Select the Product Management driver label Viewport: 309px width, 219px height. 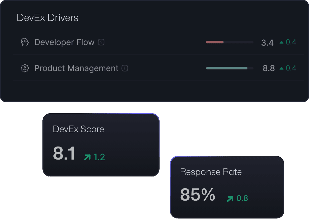tap(76, 68)
